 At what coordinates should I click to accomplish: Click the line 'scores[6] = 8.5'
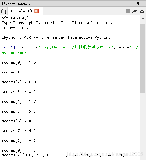pyautogui.click(x=19, y=121)
